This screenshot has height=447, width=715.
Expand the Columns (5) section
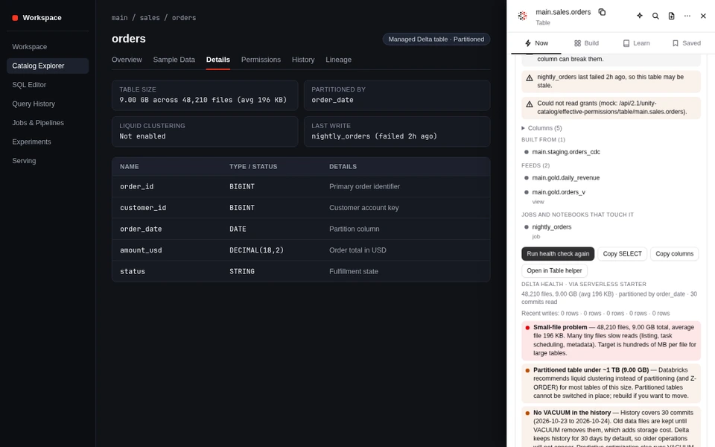pos(541,128)
